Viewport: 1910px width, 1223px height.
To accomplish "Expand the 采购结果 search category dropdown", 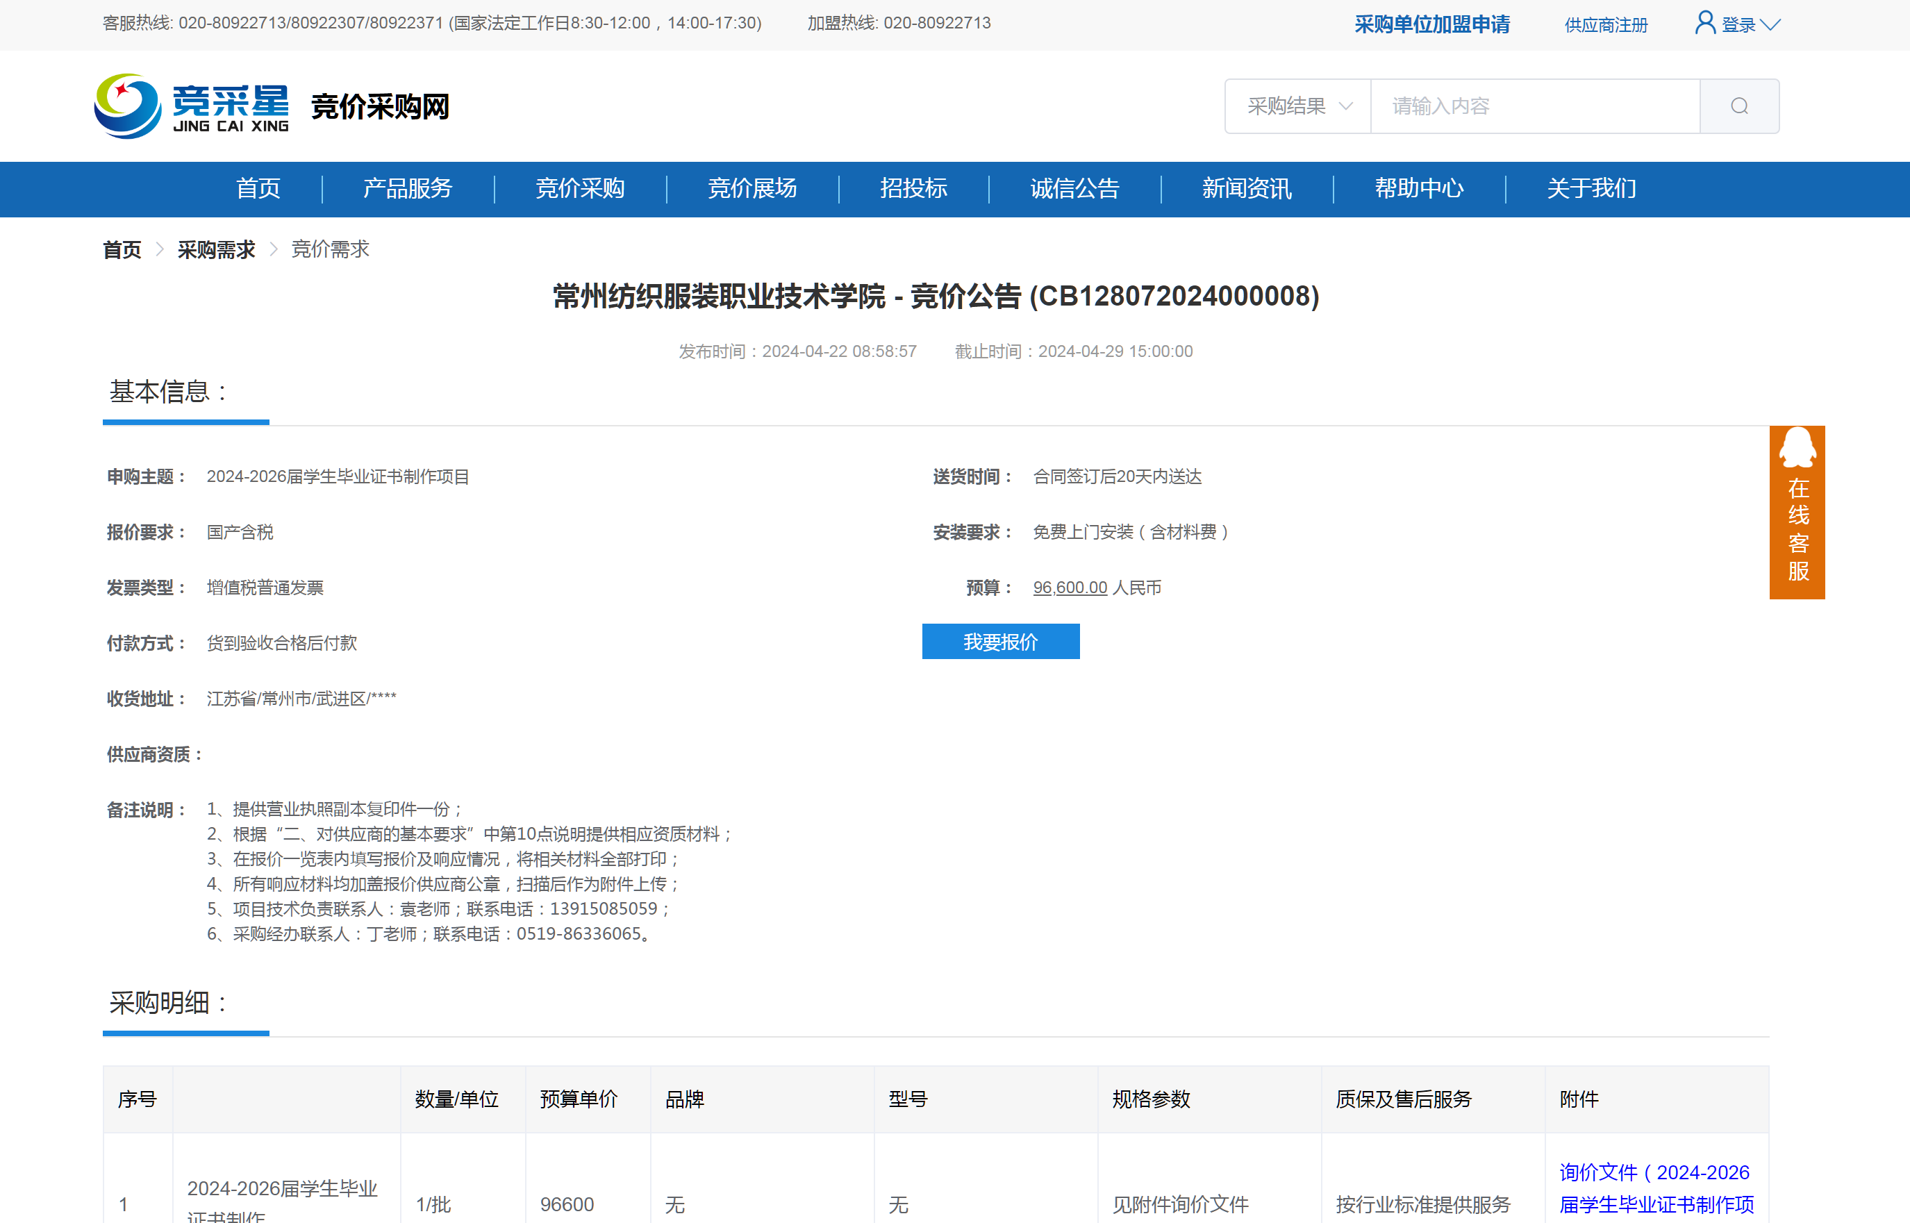I will pos(1297,106).
